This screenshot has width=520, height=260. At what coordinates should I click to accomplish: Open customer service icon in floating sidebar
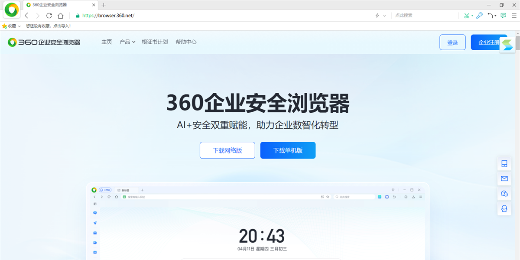(x=504, y=209)
